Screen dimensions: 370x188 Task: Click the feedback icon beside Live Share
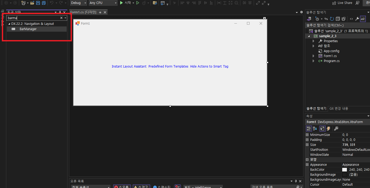[x=357, y=3]
